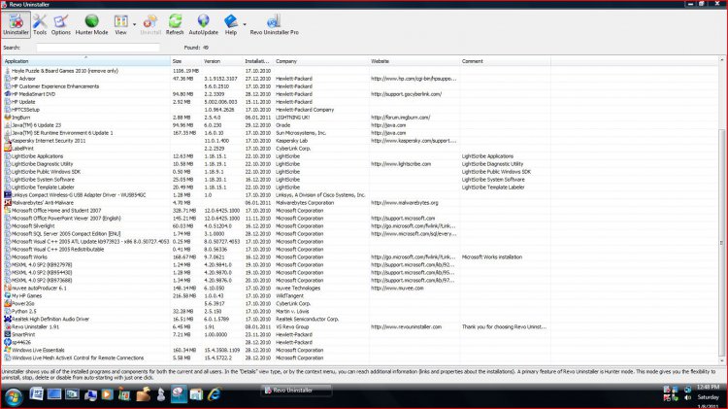Sort list by Website column
The height and width of the screenshot is (409, 728).
click(x=414, y=61)
